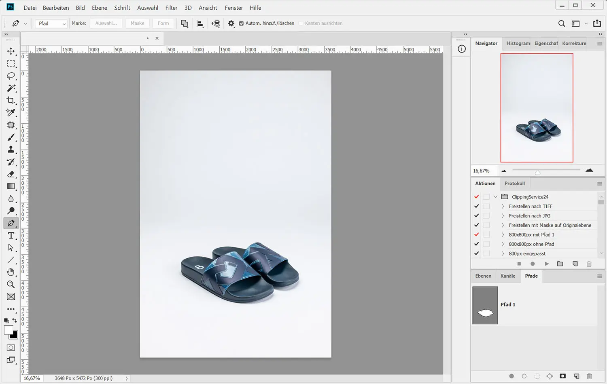Expand the Freistellen nach JPG action

pos(503,216)
